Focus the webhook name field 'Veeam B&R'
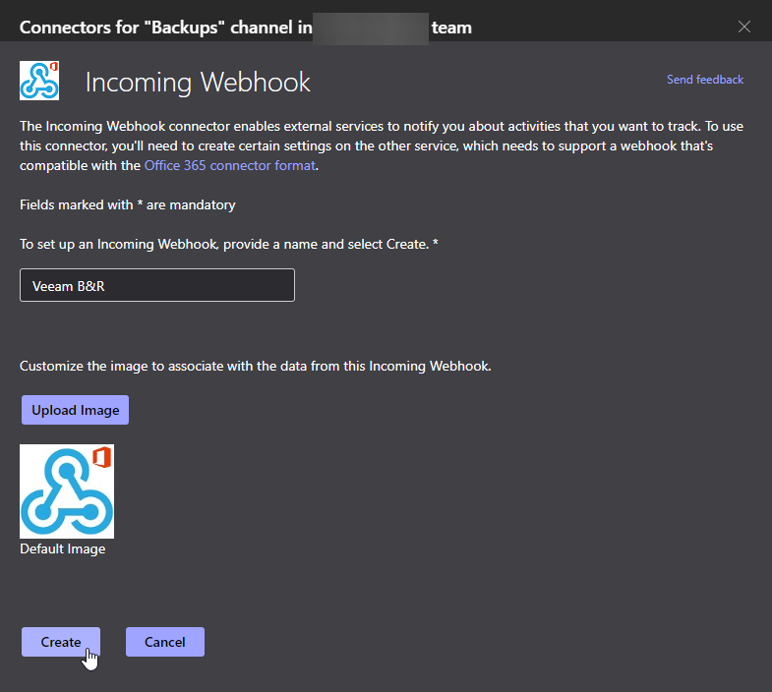The image size is (772, 692). coord(157,285)
